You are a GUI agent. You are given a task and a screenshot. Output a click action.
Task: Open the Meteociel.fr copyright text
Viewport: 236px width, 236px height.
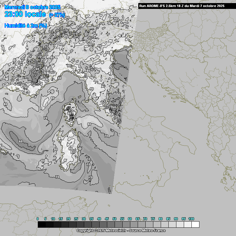coord(121,230)
